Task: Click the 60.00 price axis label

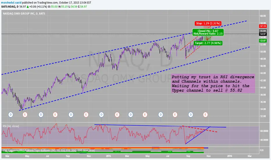Action: tap(263, 16)
